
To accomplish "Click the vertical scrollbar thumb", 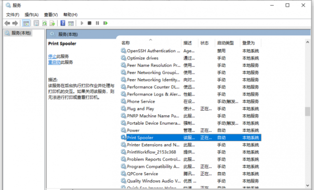I will point(307,111).
